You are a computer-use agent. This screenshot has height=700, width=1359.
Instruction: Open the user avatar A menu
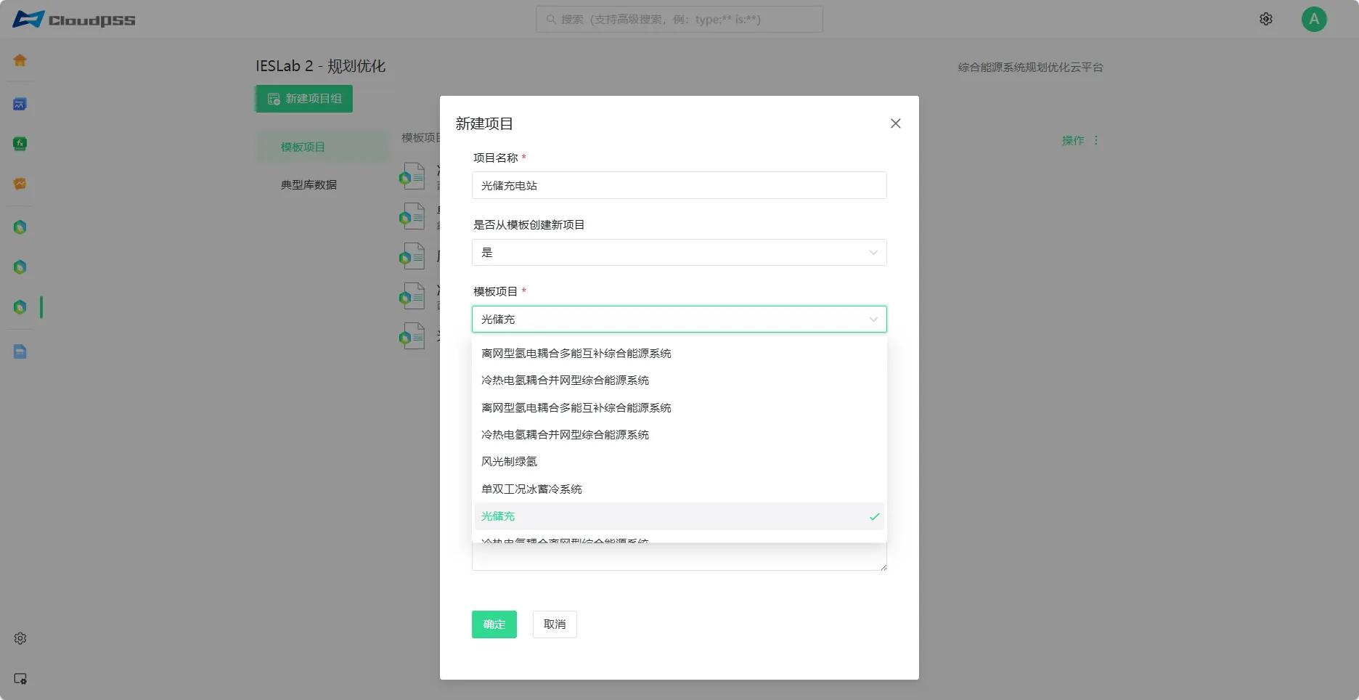[x=1314, y=19]
